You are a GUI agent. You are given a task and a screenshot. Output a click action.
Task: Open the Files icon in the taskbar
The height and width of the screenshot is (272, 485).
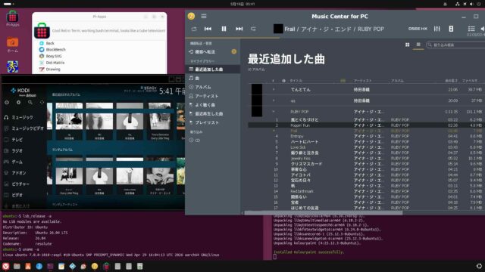(x=17, y=266)
